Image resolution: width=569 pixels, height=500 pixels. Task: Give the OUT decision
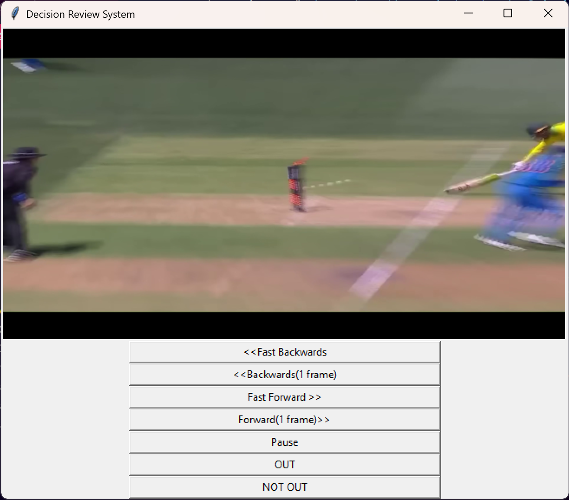(284, 464)
